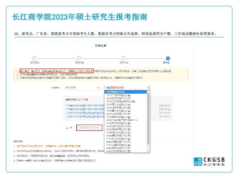Click the red-outlined countdown button (16s)
238x178 pixels.
tap(89, 128)
